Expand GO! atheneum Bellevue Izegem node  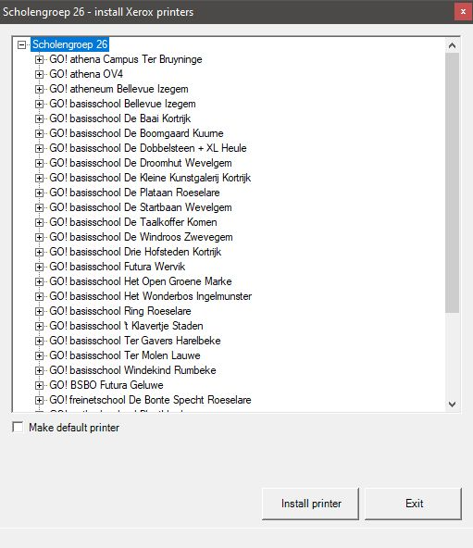pyautogui.click(x=39, y=89)
